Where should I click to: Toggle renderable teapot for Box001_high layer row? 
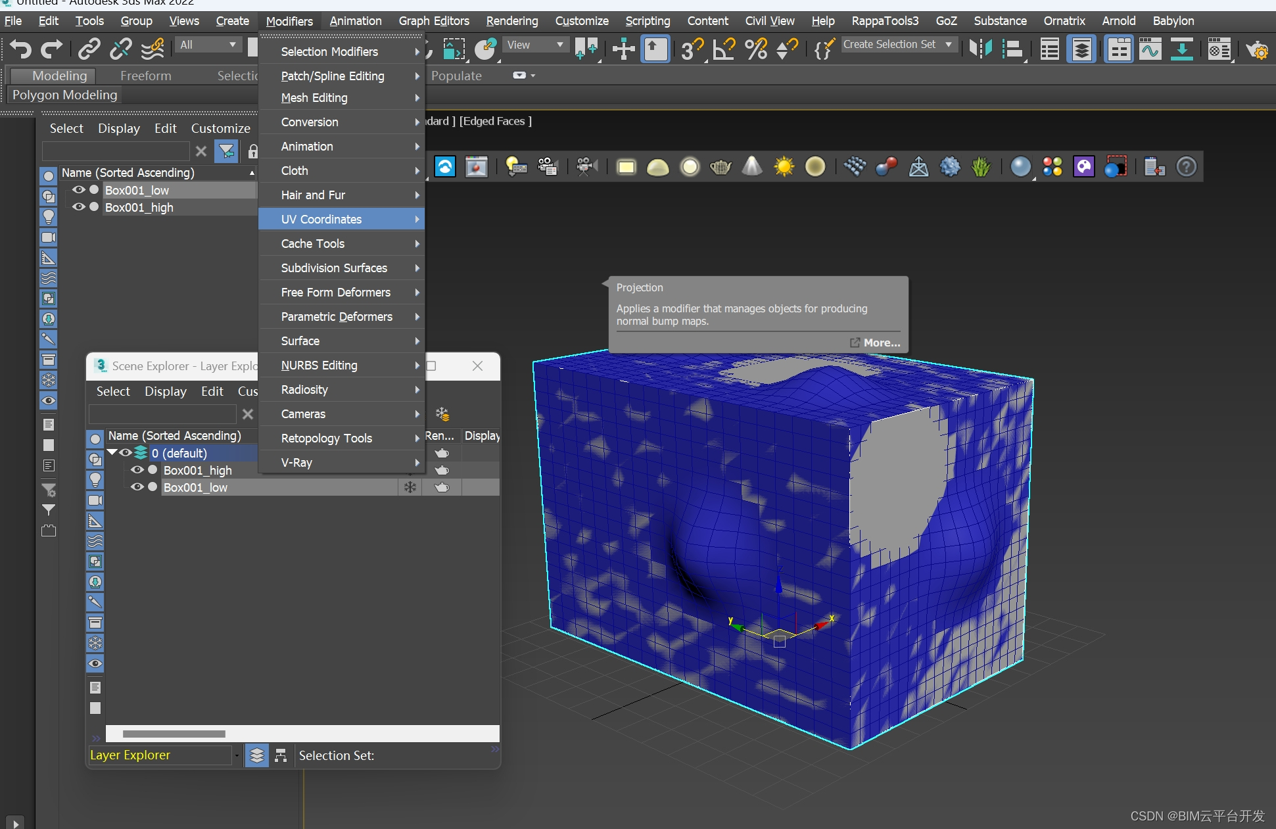[442, 470]
